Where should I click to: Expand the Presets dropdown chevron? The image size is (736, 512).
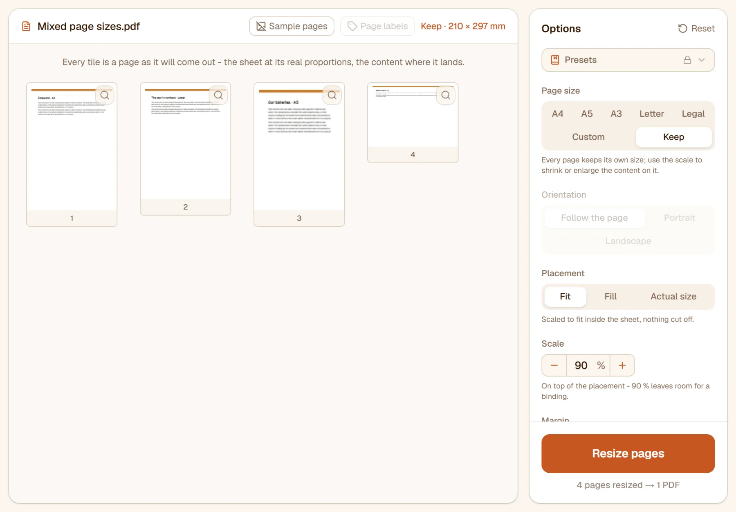[x=702, y=60]
